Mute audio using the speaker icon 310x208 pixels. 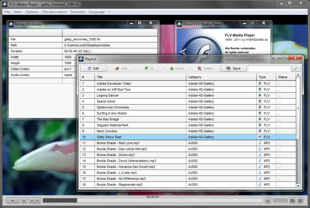268,201
